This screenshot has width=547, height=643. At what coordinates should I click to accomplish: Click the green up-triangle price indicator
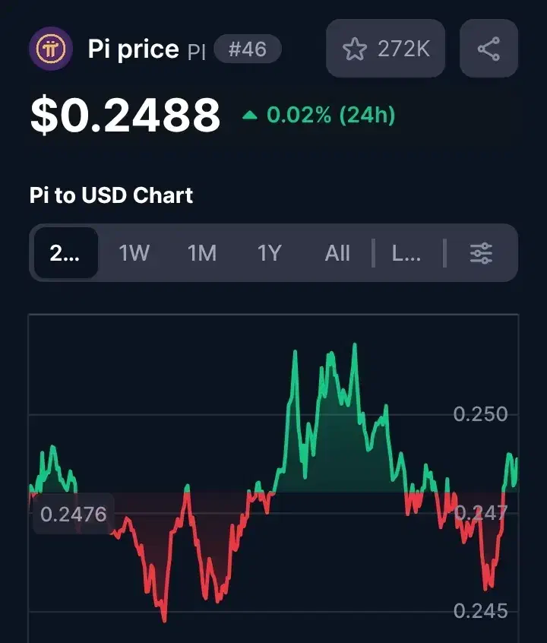pos(250,116)
